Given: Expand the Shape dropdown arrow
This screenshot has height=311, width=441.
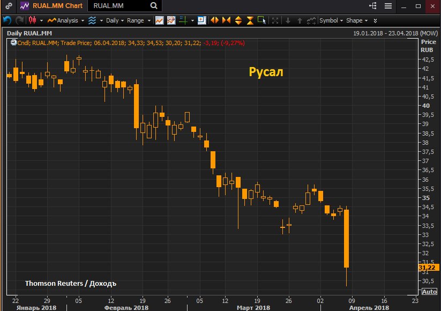Looking at the screenshot, I should [x=366, y=20].
